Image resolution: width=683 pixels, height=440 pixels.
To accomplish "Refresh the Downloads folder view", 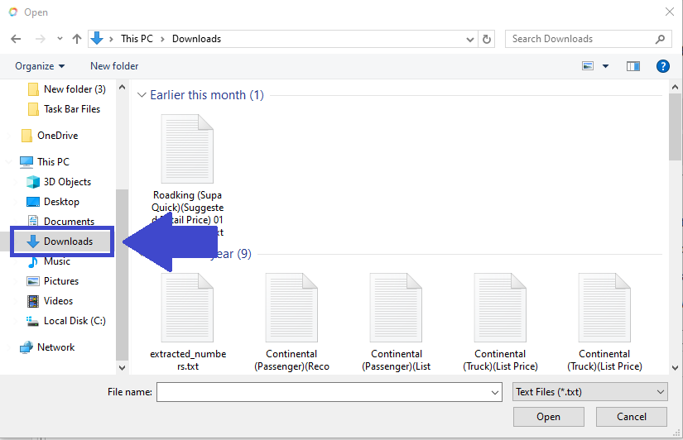I will coord(487,39).
